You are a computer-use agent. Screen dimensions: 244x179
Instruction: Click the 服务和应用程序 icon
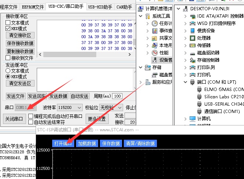tap(148, 82)
